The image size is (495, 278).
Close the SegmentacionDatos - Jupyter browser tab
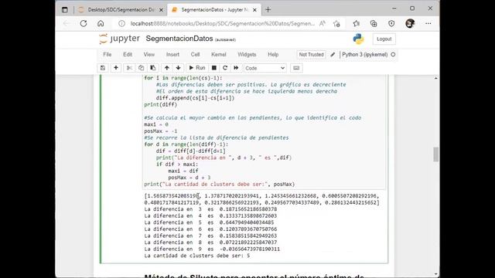(x=254, y=10)
